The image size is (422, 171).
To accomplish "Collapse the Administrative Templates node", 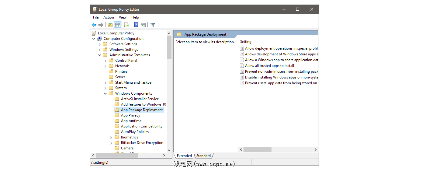I will [x=100, y=55].
